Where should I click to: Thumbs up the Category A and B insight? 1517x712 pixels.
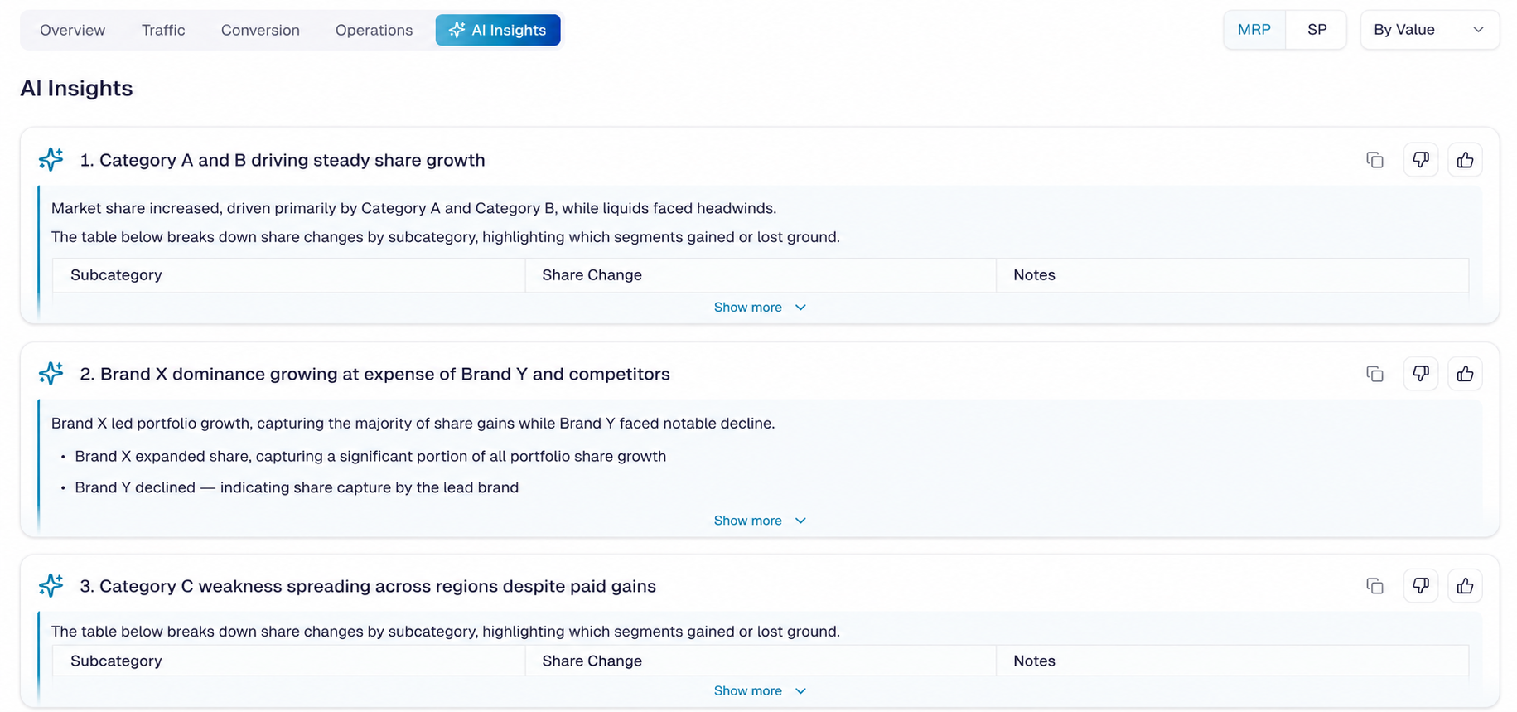(x=1465, y=160)
